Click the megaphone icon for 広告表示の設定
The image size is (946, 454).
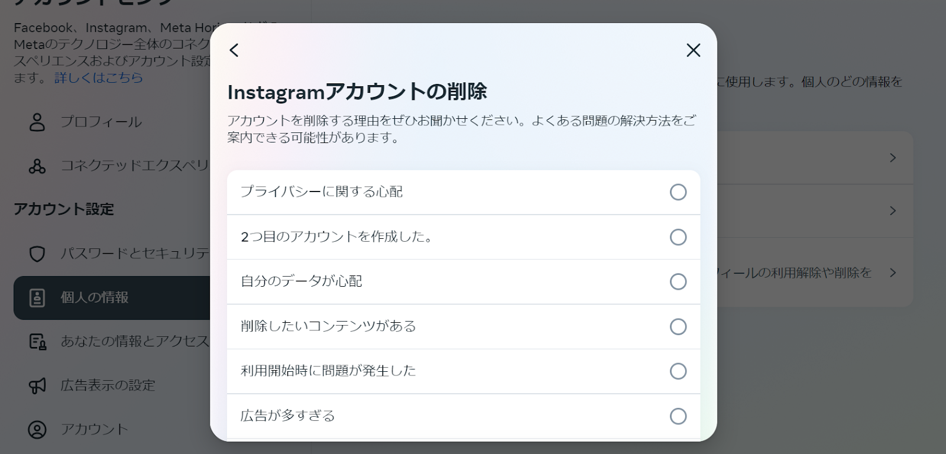37,386
